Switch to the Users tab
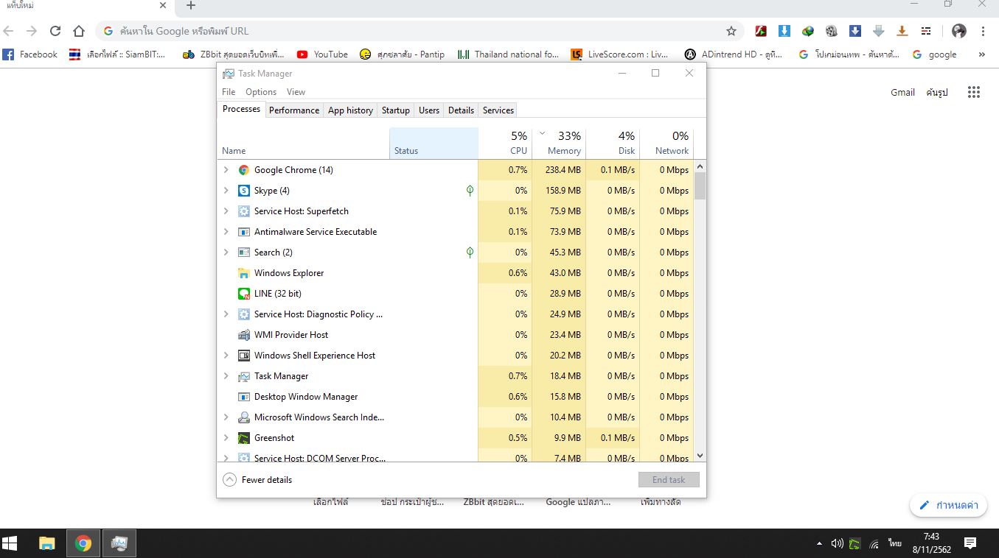This screenshot has height=558, width=999. point(429,110)
